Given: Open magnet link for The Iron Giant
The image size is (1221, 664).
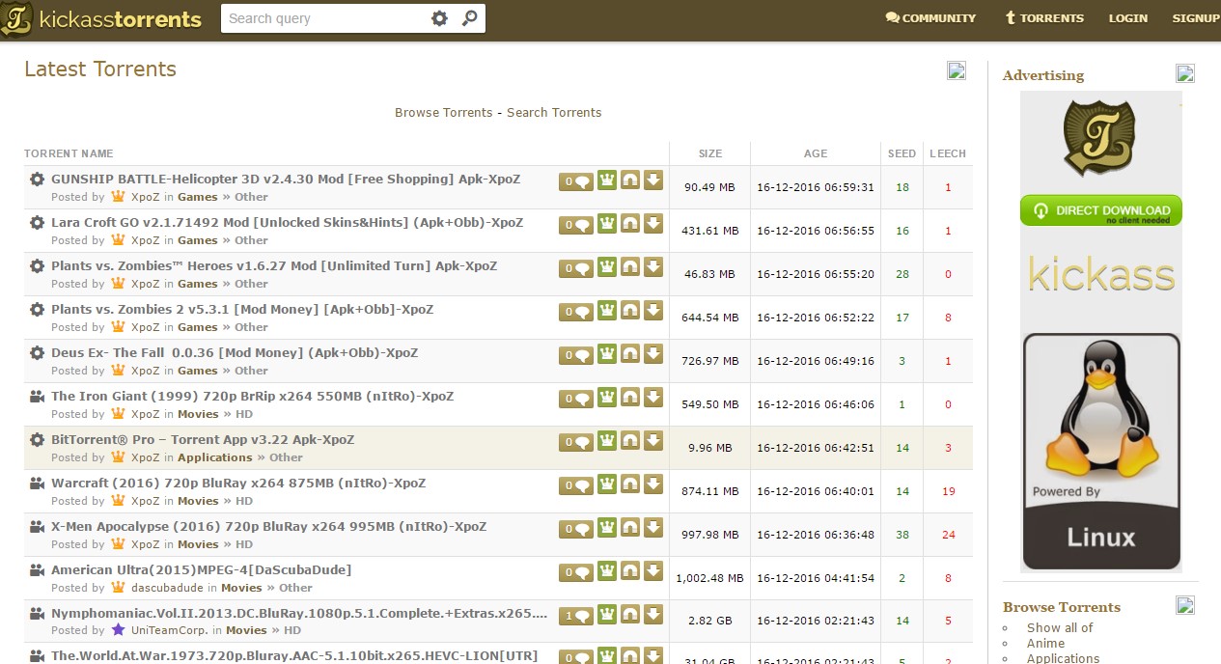Looking at the screenshot, I should point(630,397).
